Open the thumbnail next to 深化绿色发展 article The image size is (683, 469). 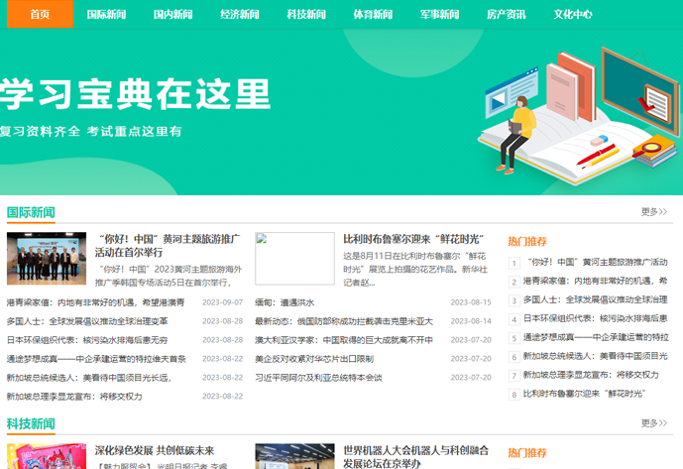click(x=47, y=456)
